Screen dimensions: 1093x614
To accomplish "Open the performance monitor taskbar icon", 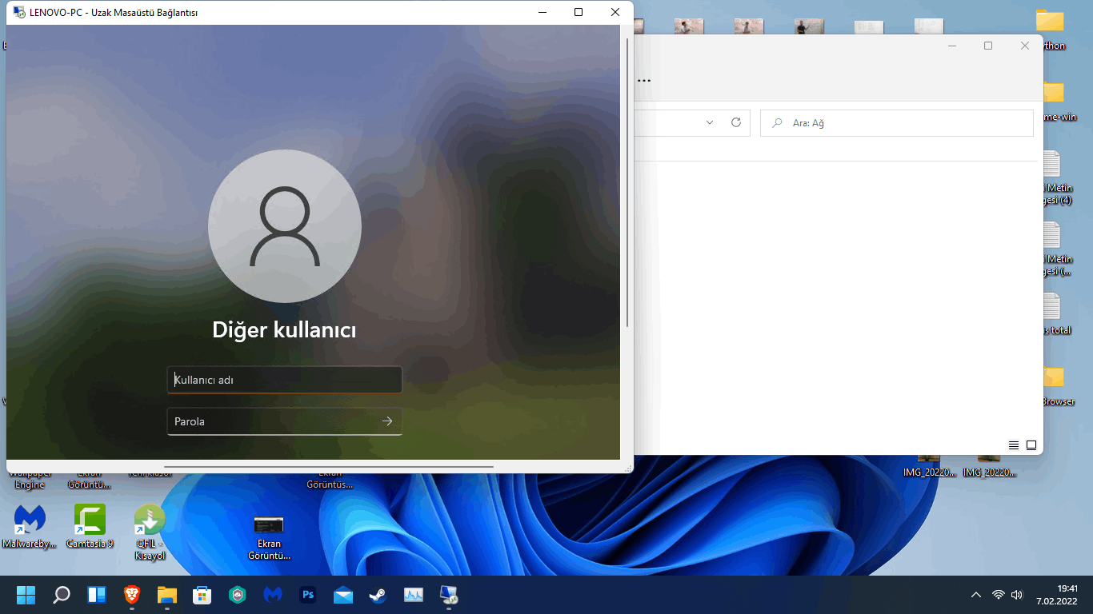I will (414, 595).
